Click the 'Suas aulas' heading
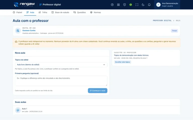The width and height of the screenshot is (193, 120). pos(21,102)
